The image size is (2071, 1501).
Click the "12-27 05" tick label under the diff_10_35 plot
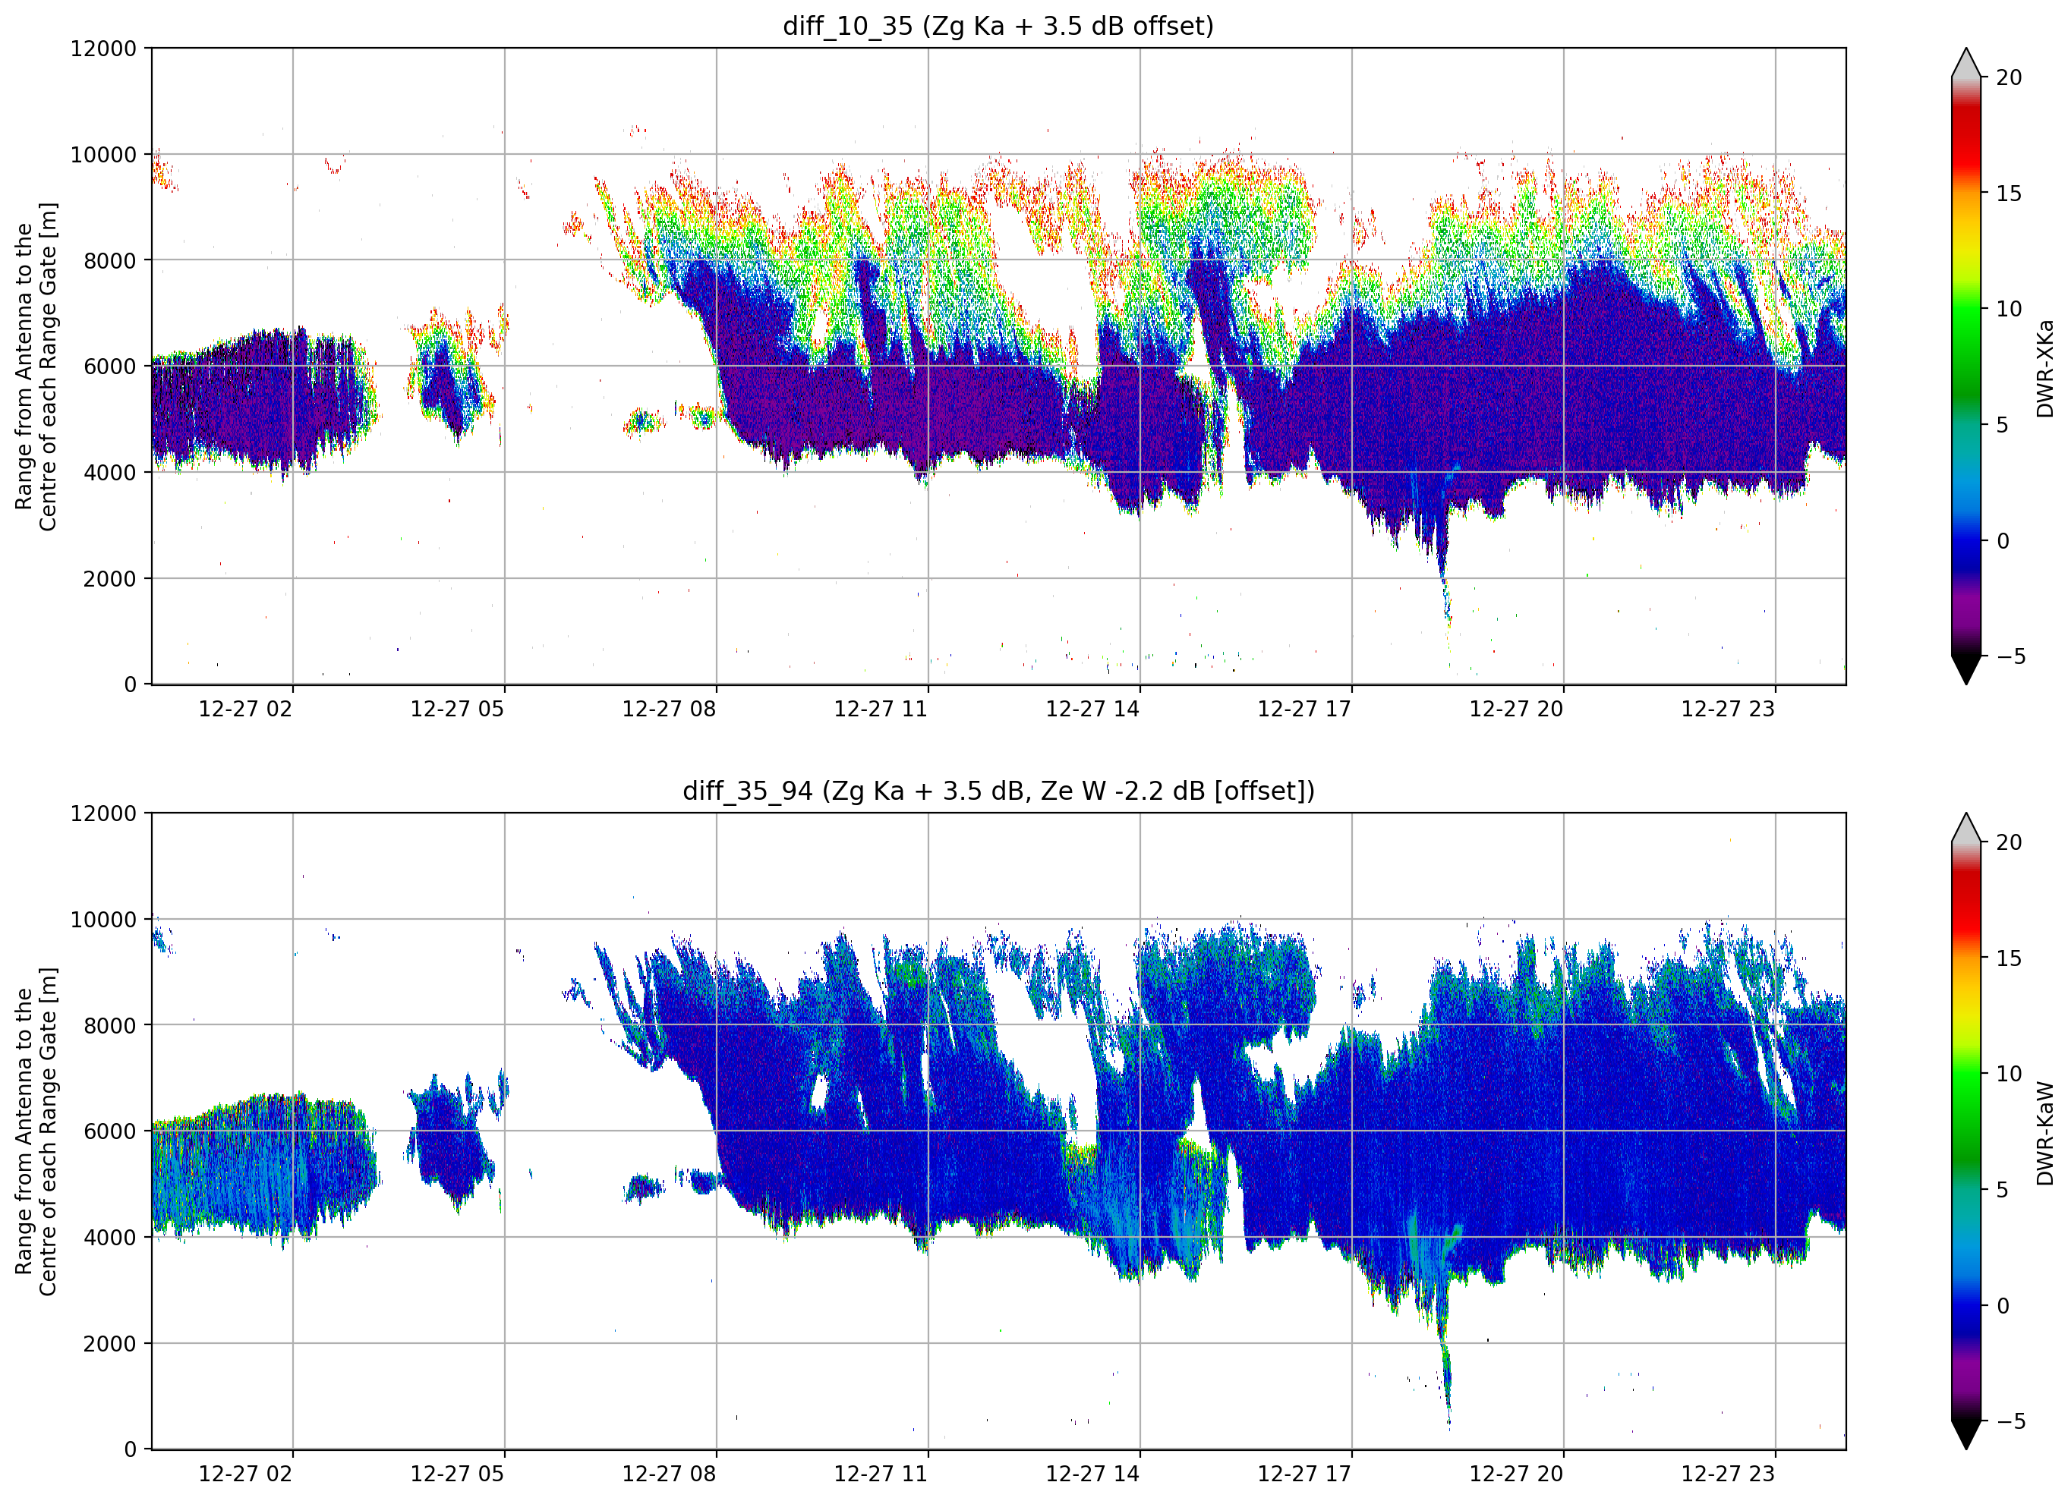pyautogui.click(x=458, y=710)
